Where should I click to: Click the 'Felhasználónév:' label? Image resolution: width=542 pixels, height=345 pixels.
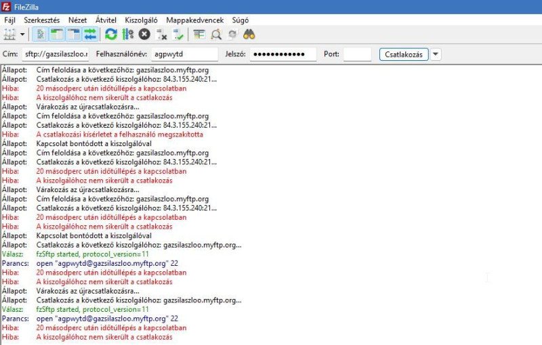pos(121,54)
